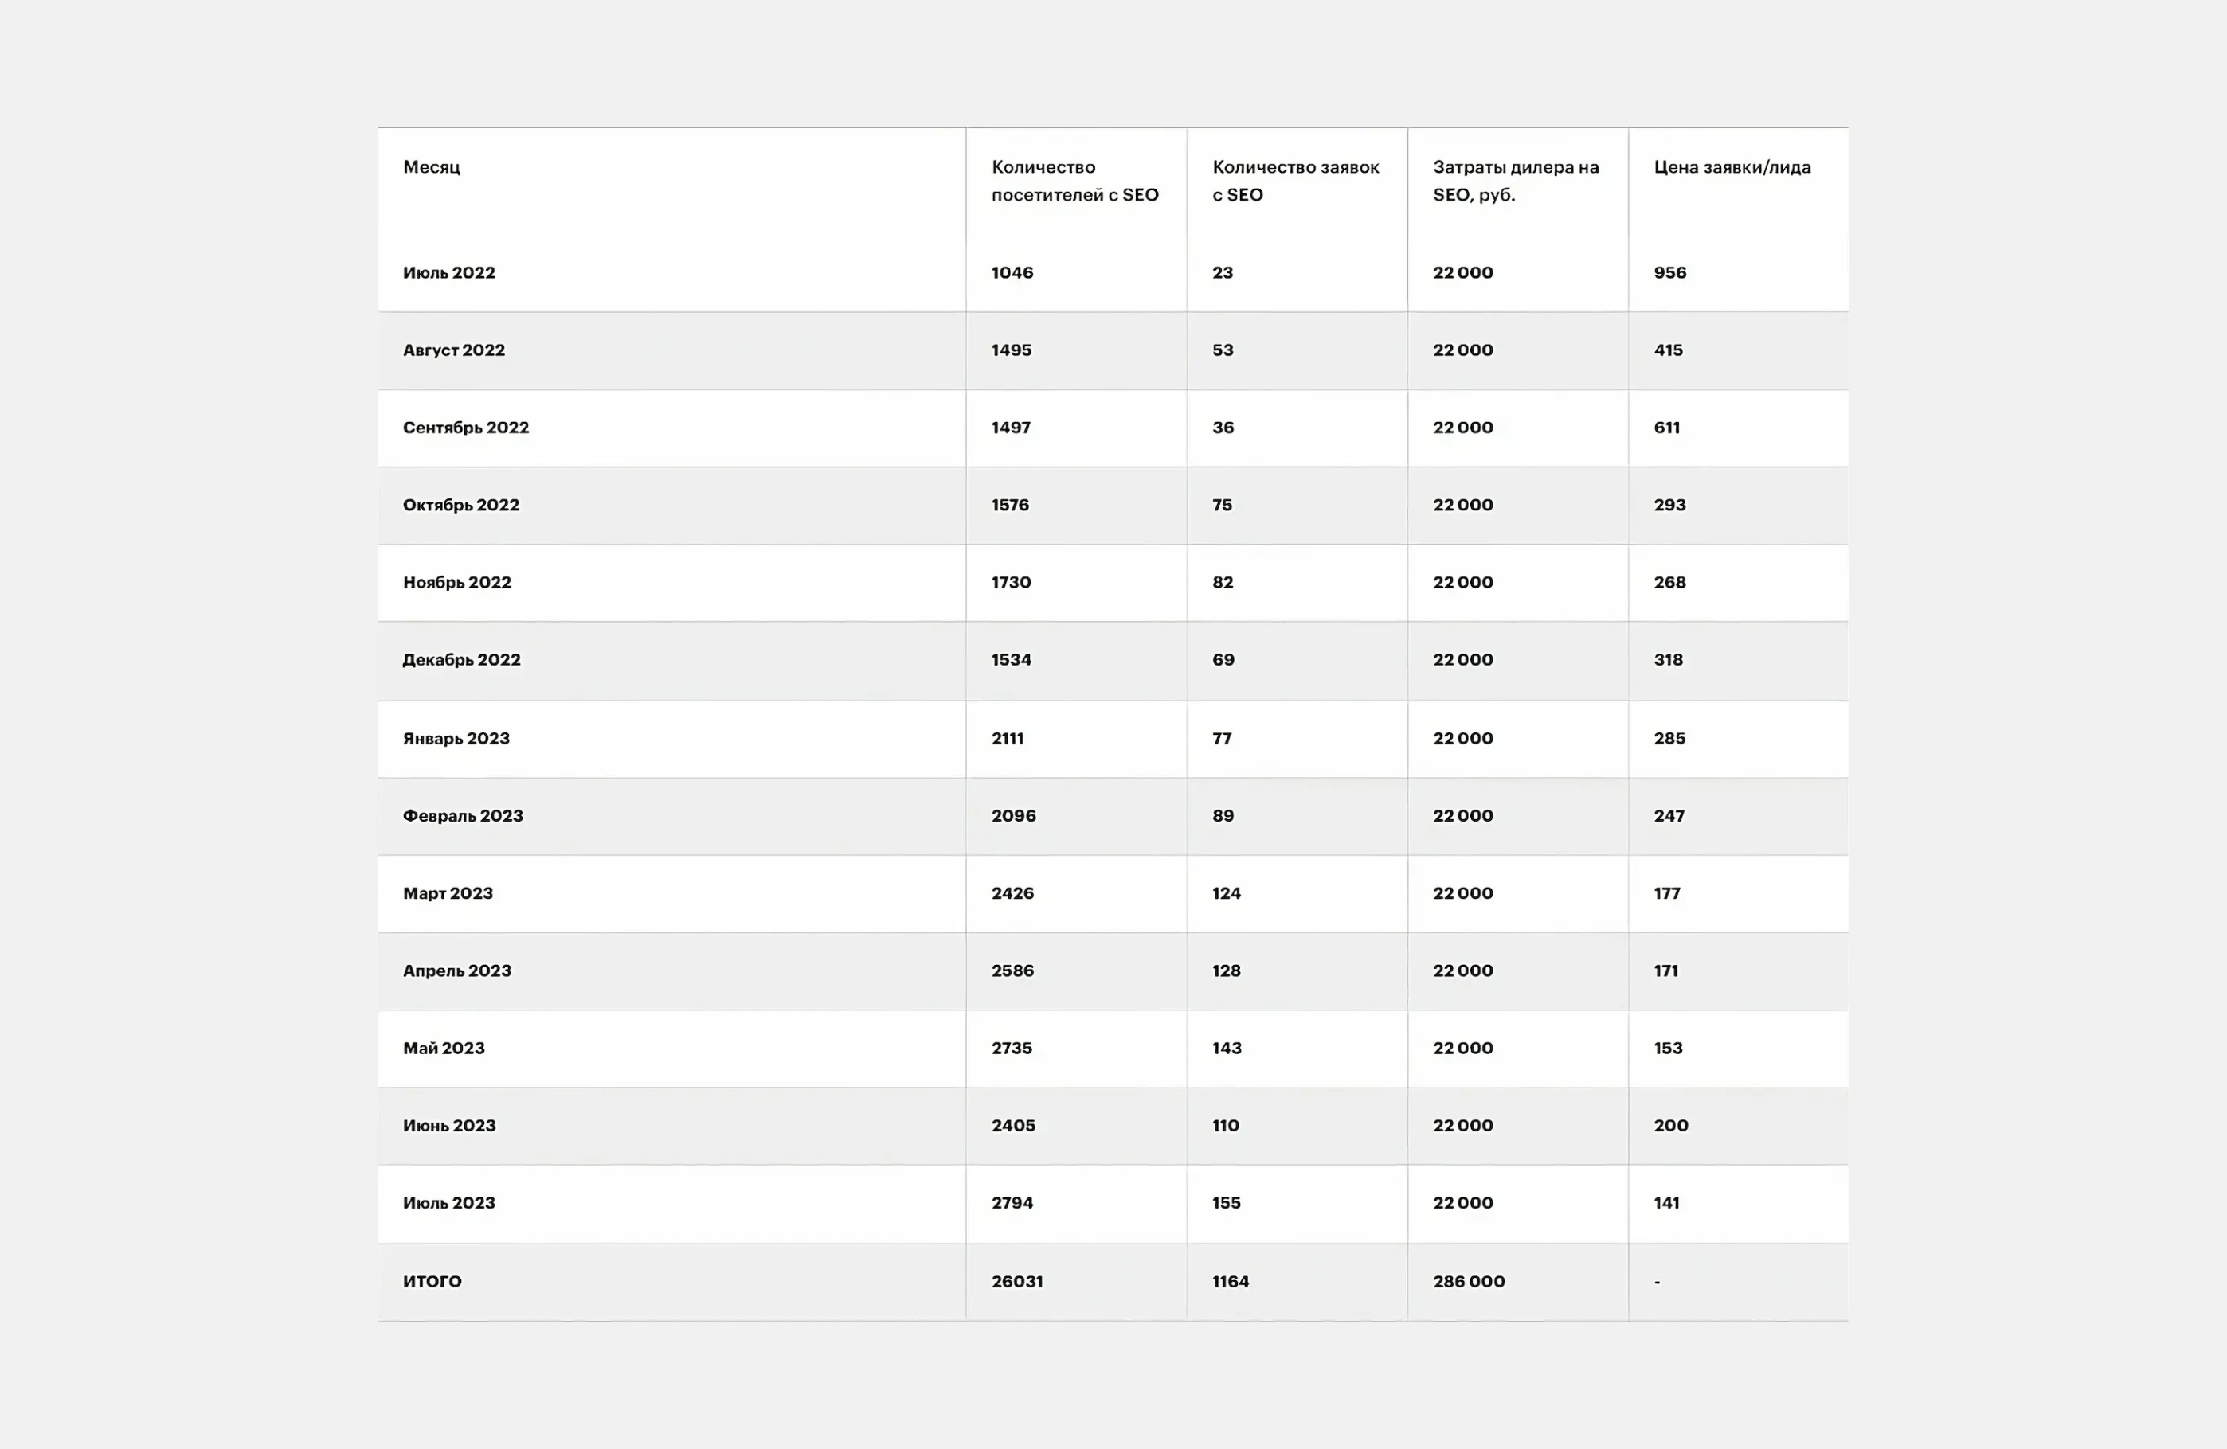This screenshot has width=2227, height=1449.
Task: Click the ИТОГО total visitors 26031
Action: [1017, 1282]
